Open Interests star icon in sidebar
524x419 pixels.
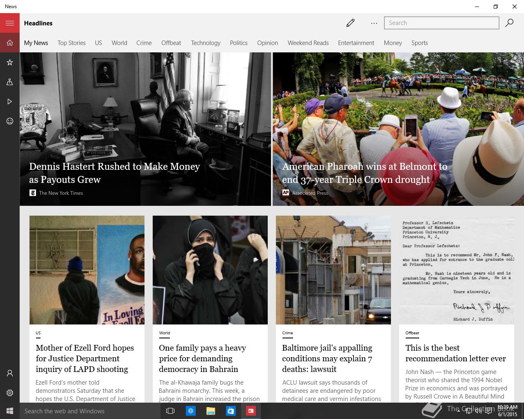coord(10,62)
